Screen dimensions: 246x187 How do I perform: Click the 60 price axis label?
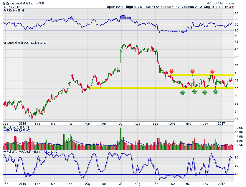click(x=236, y=88)
